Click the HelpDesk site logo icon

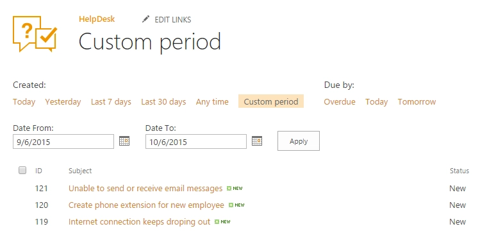click(x=35, y=34)
